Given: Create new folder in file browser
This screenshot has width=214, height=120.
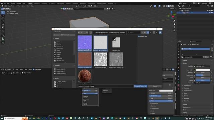Looking at the screenshot, I should coord(91,33).
